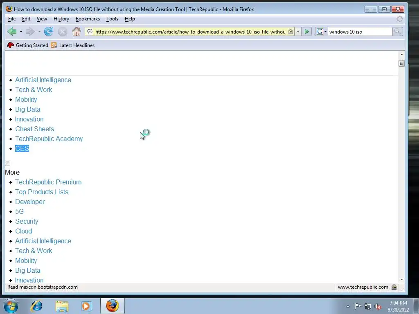Screen dimensions: 419x314
Task: Open the File menu
Action: [x=12, y=19]
